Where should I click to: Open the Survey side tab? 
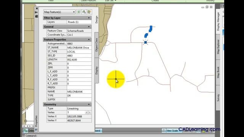coord(218,98)
